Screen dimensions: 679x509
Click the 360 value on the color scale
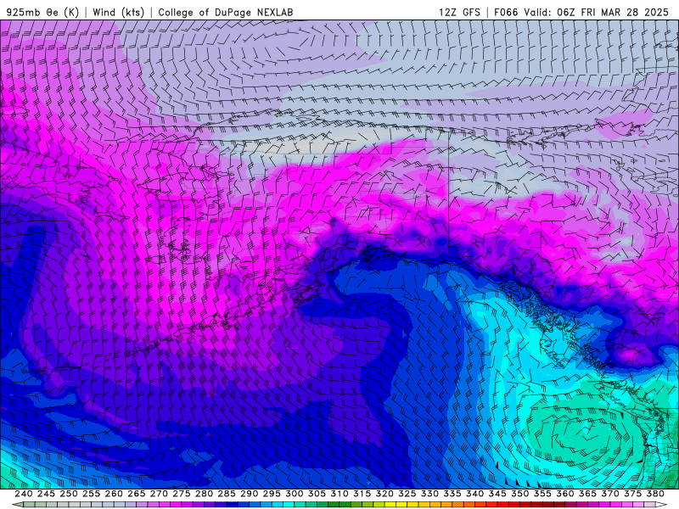564,494
